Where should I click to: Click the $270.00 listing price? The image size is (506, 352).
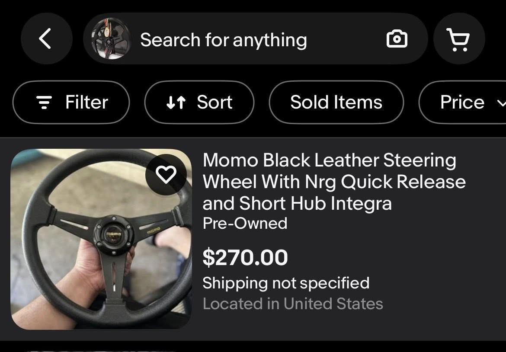(245, 257)
